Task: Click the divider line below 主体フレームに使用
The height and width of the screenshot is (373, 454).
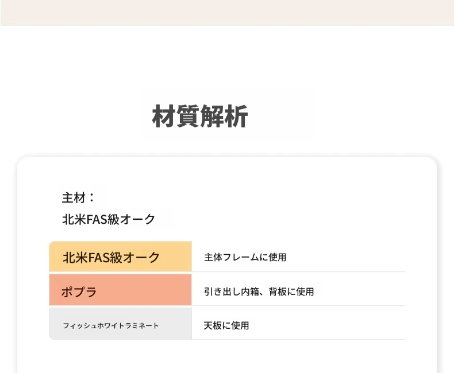Action: click(x=298, y=272)
